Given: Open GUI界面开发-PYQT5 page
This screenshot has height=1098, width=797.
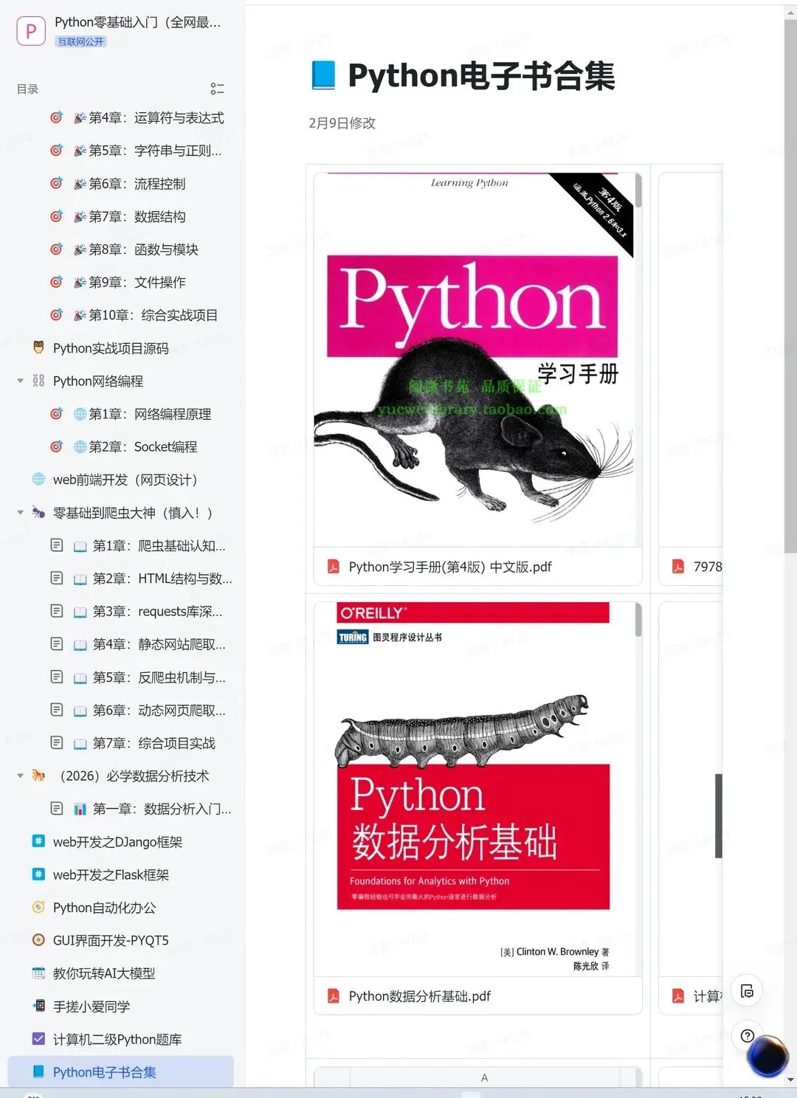Looking at the screenshot, I should [x=111, y=941].
